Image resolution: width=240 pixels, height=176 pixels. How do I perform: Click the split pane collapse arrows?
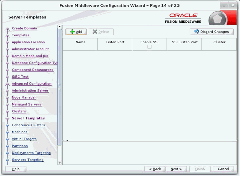[66, 141]
